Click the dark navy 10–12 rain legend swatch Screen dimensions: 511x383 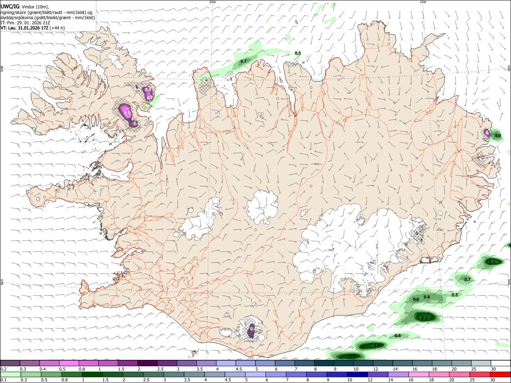358,375
